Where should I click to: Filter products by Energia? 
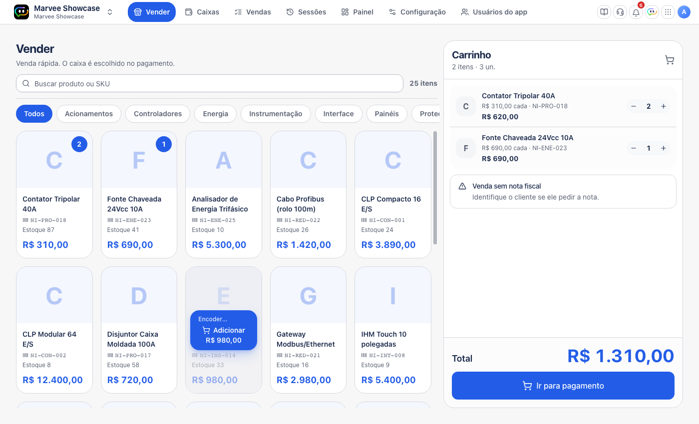pos(216,114)
